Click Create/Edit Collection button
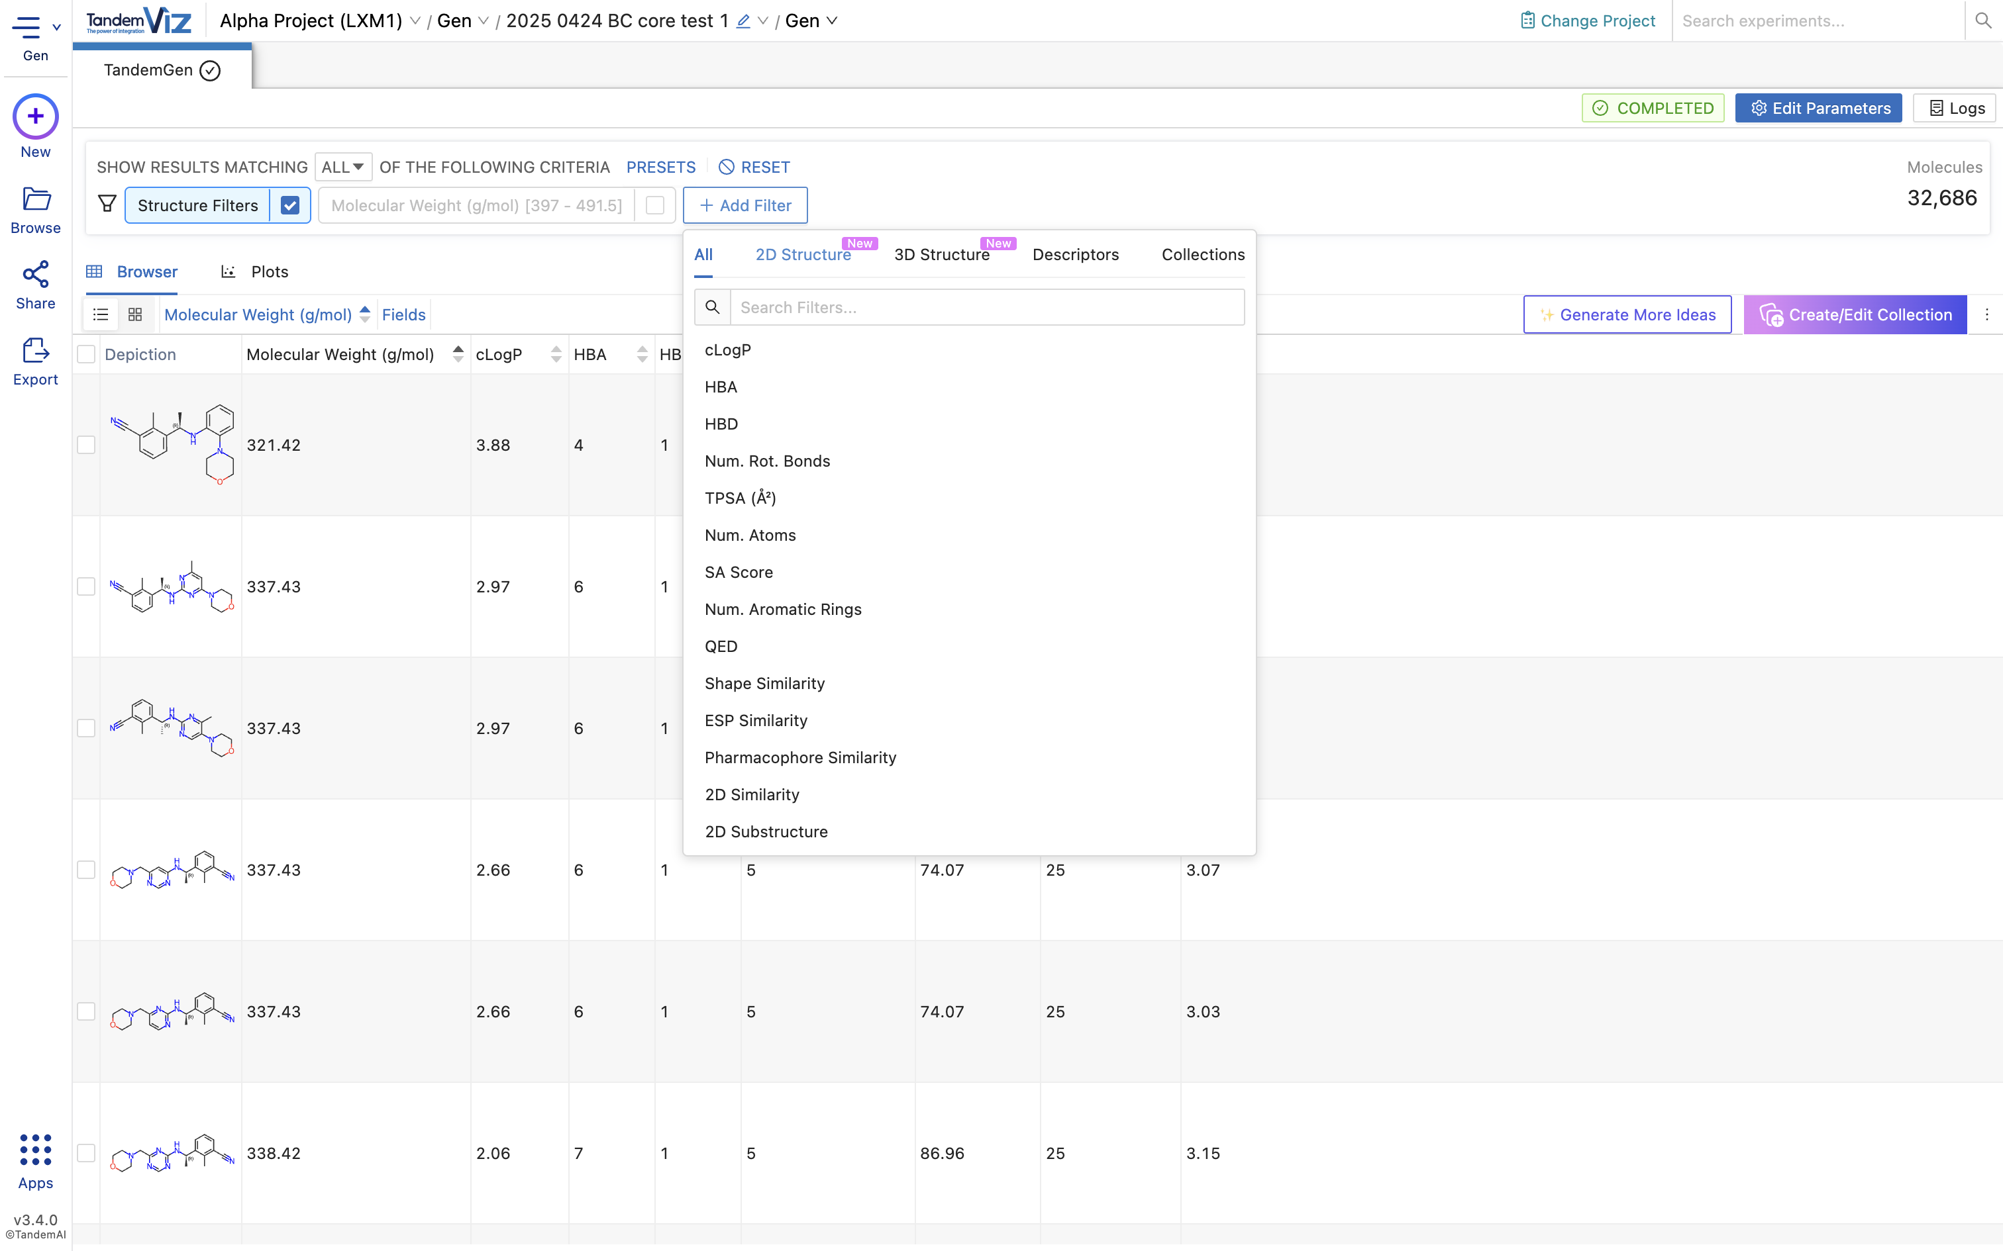Image resolution: width=2003 pixels, height=1251 pixels. pyautogui.click(x=1855, y=314)
